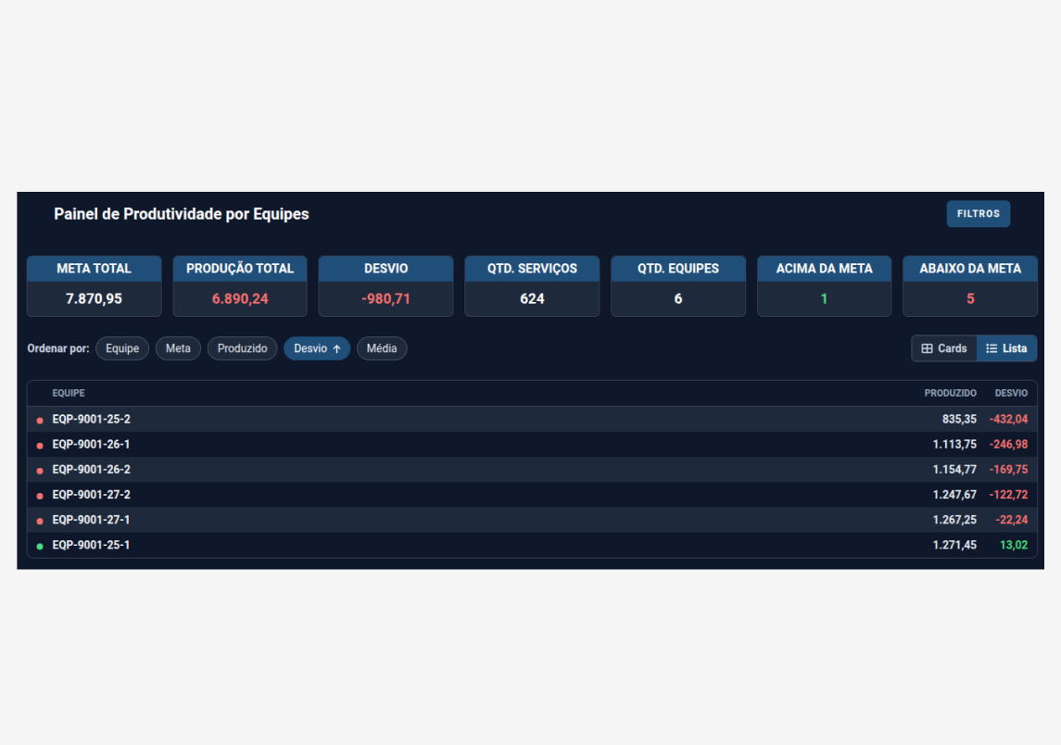Image resolution: width=1061 pixels, height=745 pixels.
Task: Click the PRODUZIDO column header
Action: (950, 393)
